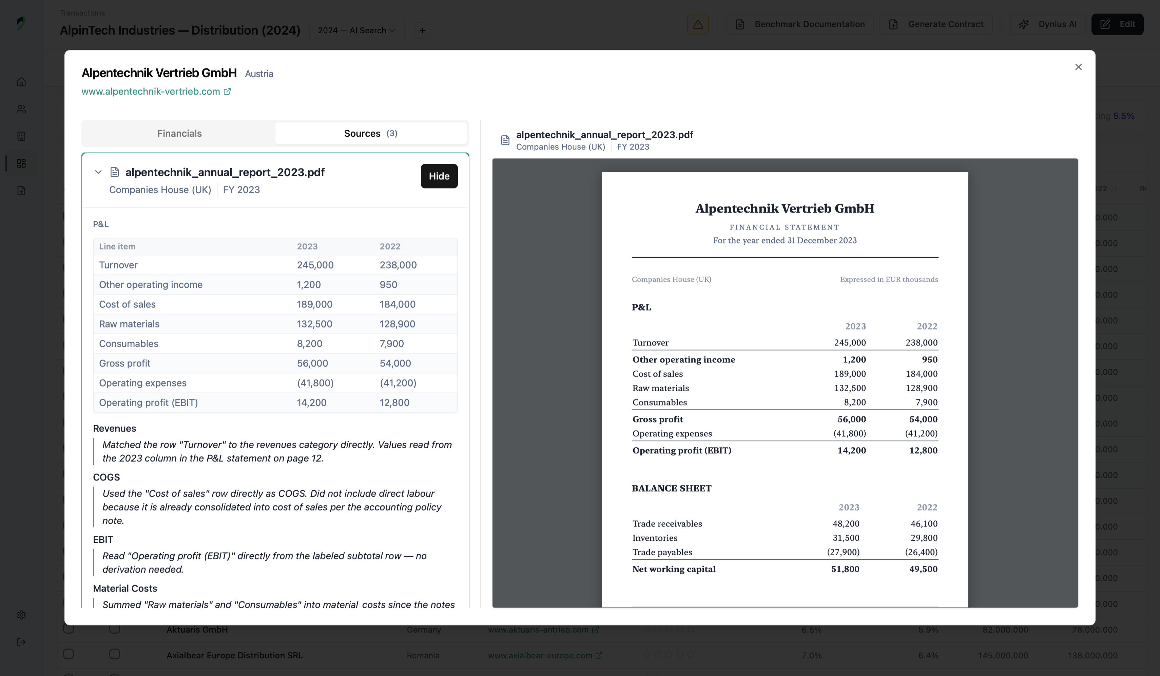Click the PDF title Alpentechnik Vertrieb GmbH
1160x676 pixels.
785,208
